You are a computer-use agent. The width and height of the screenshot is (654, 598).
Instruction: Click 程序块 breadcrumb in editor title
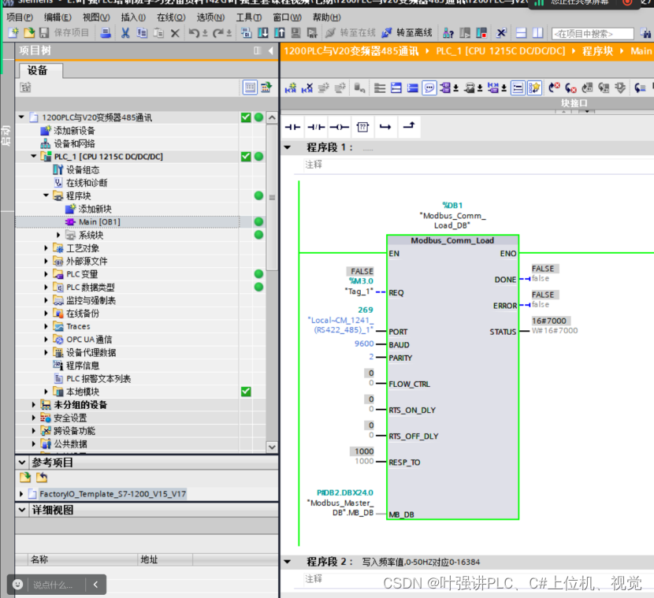598,51
